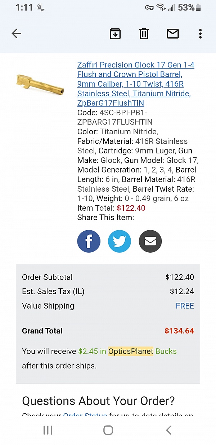Mark email as unread with envelope icon
The width and height of the screenshot is (216, 445).
pos(173,34)
